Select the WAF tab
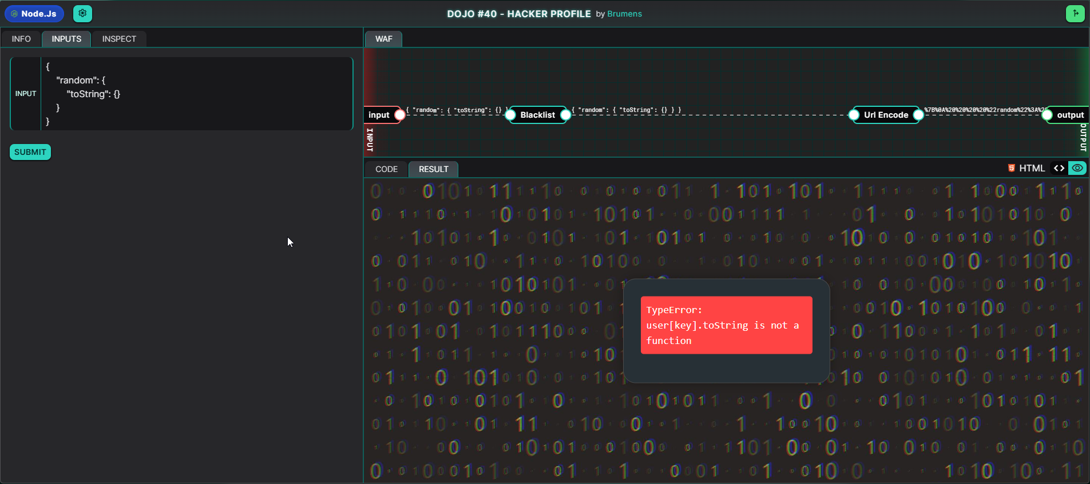The width and height of the screenshot is (1090, 484). (383, 39)
